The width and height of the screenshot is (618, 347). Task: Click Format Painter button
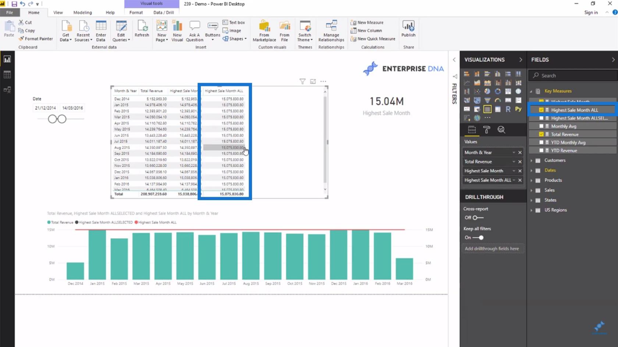[36, 39]
